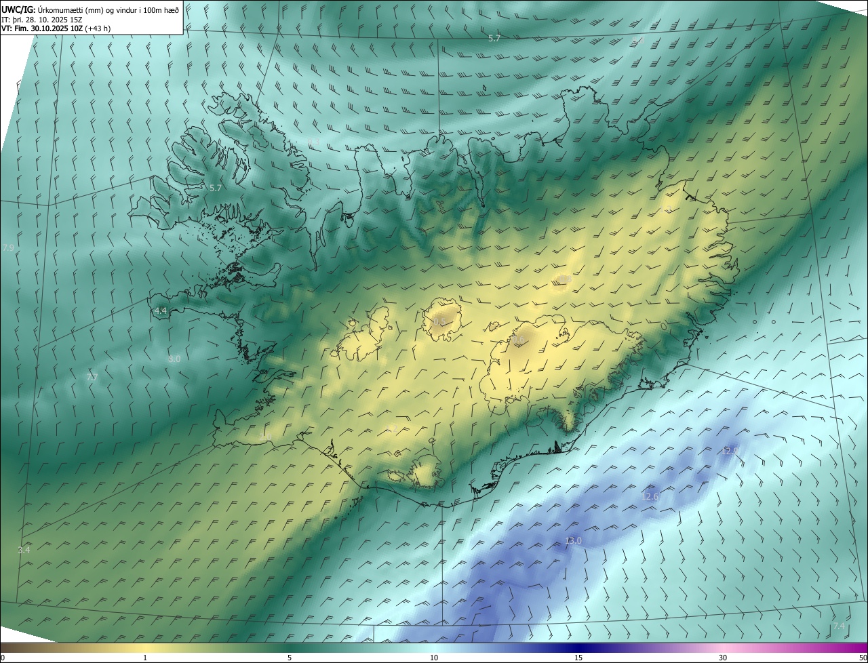Click the '0' tick on the color scale
The width and height of the screenshot is (868, 663).
pos(3,658)
